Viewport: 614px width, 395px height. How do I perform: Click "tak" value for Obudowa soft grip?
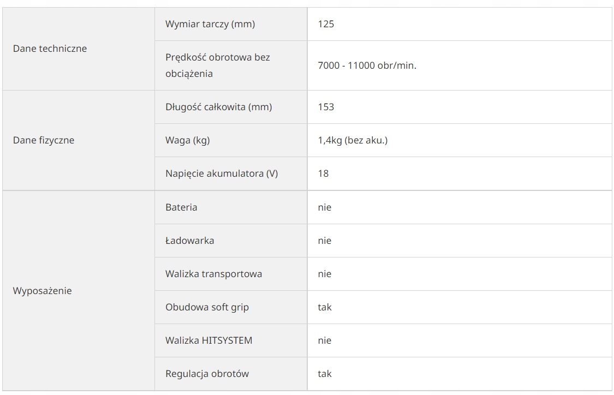[x=325, y=307]
